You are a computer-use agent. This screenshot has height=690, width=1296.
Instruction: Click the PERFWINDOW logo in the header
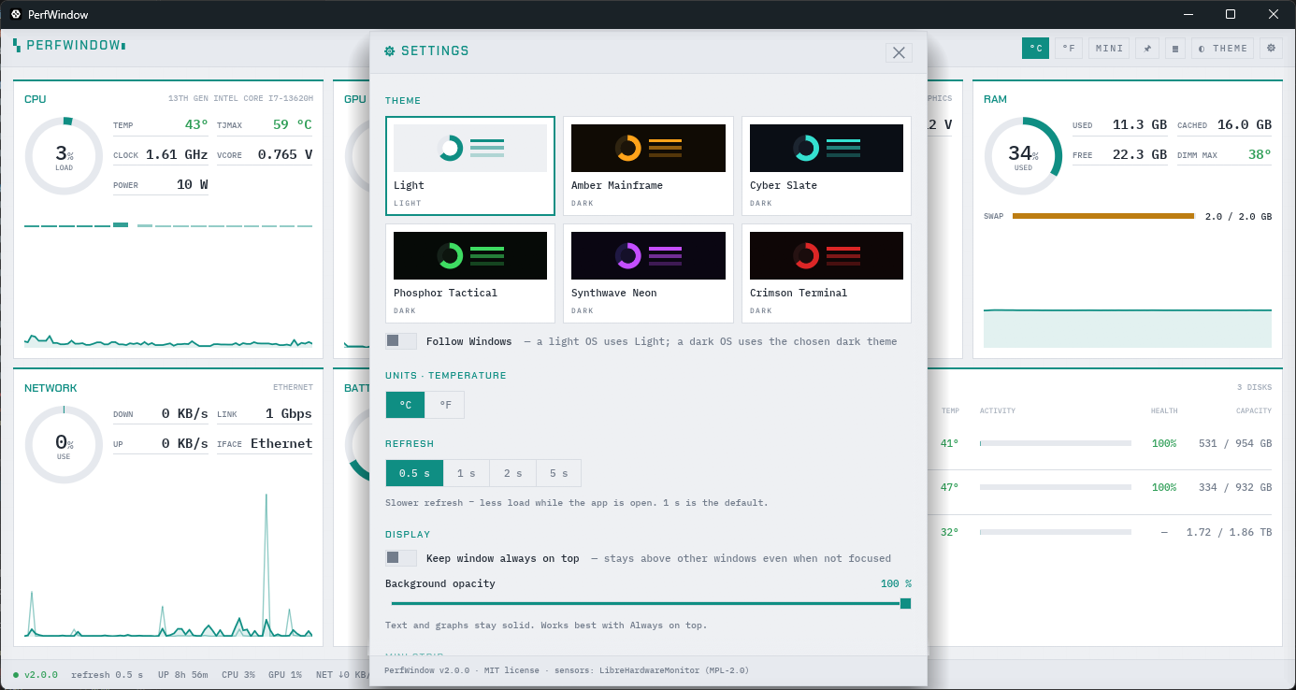coord(69,45)
